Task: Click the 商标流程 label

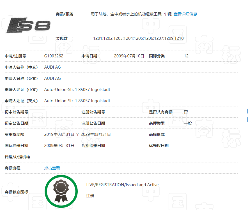Action: (13, 168)
